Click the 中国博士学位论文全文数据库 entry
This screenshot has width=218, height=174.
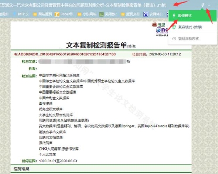(x=87, y=81)
